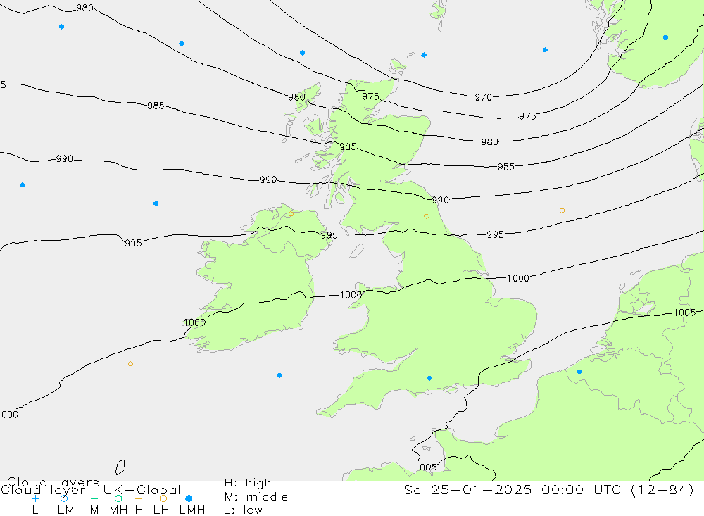Click the 'H: high' legend text
Viewport: 704px width, 516px height.
pos(248,483)
